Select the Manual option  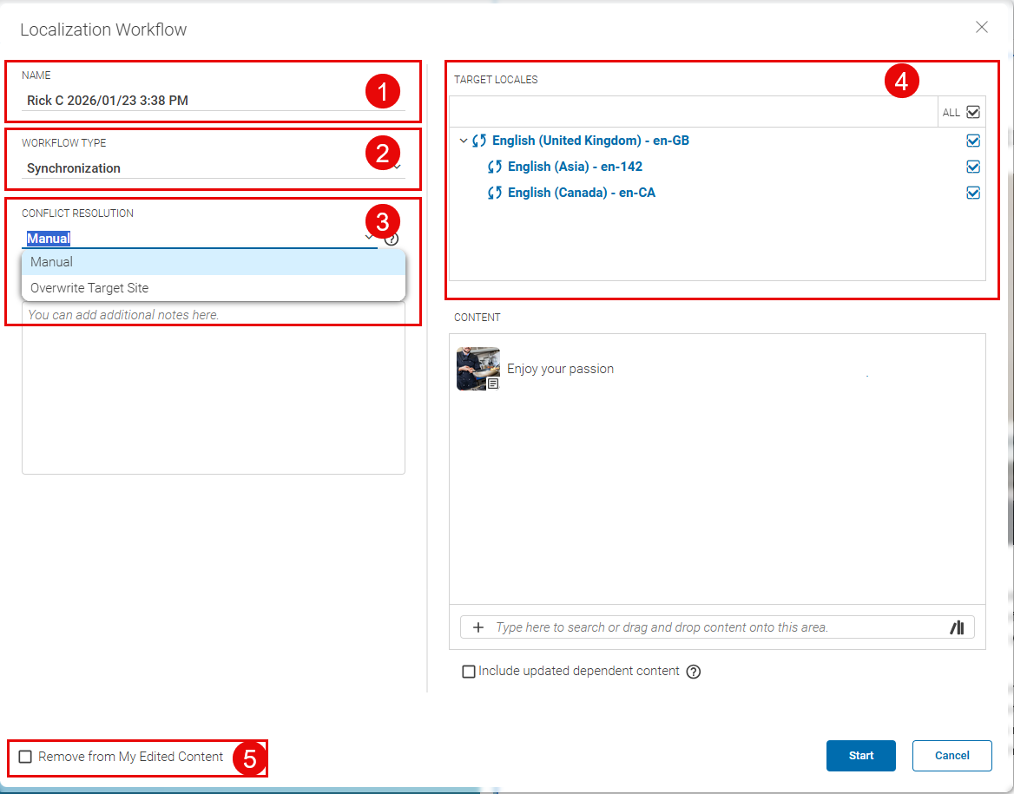tap(51, 261)
